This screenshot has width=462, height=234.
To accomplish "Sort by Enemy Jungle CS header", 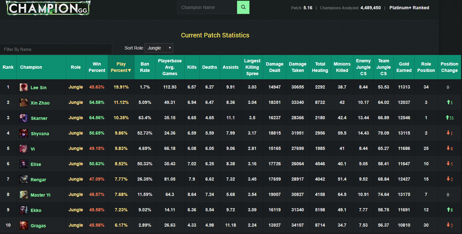I will [x=363, y=67].
